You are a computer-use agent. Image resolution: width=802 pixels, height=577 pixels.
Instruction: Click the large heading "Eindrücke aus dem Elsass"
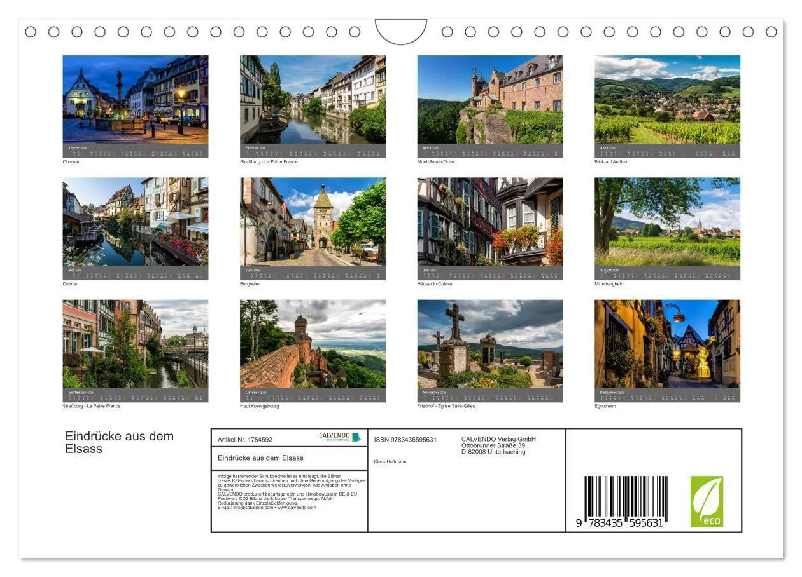click(x=120, y=442)
